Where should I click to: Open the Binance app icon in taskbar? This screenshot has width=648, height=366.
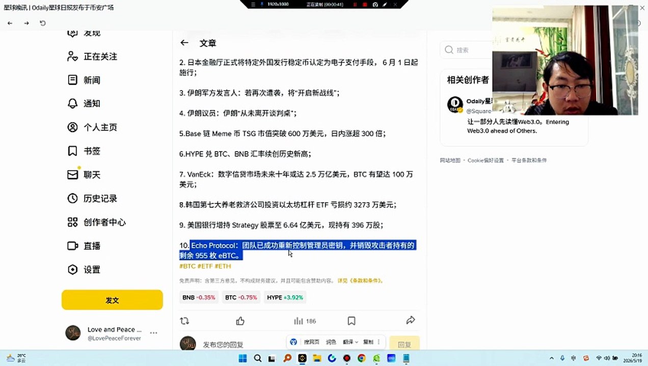tap(302, 358)
